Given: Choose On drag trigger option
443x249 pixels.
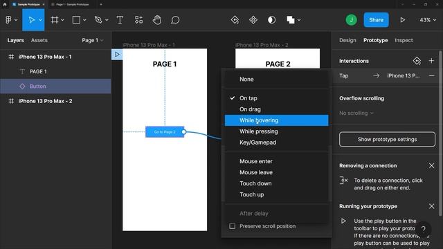Looking at the screenshot, I should (x=276, y=109).
